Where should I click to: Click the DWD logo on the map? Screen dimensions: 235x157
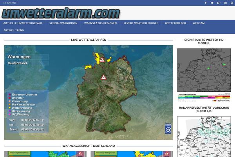click(x=168, y=128)
